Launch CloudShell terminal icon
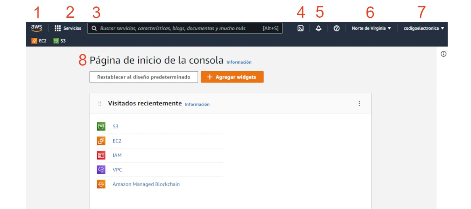 [x=300, y=29]
